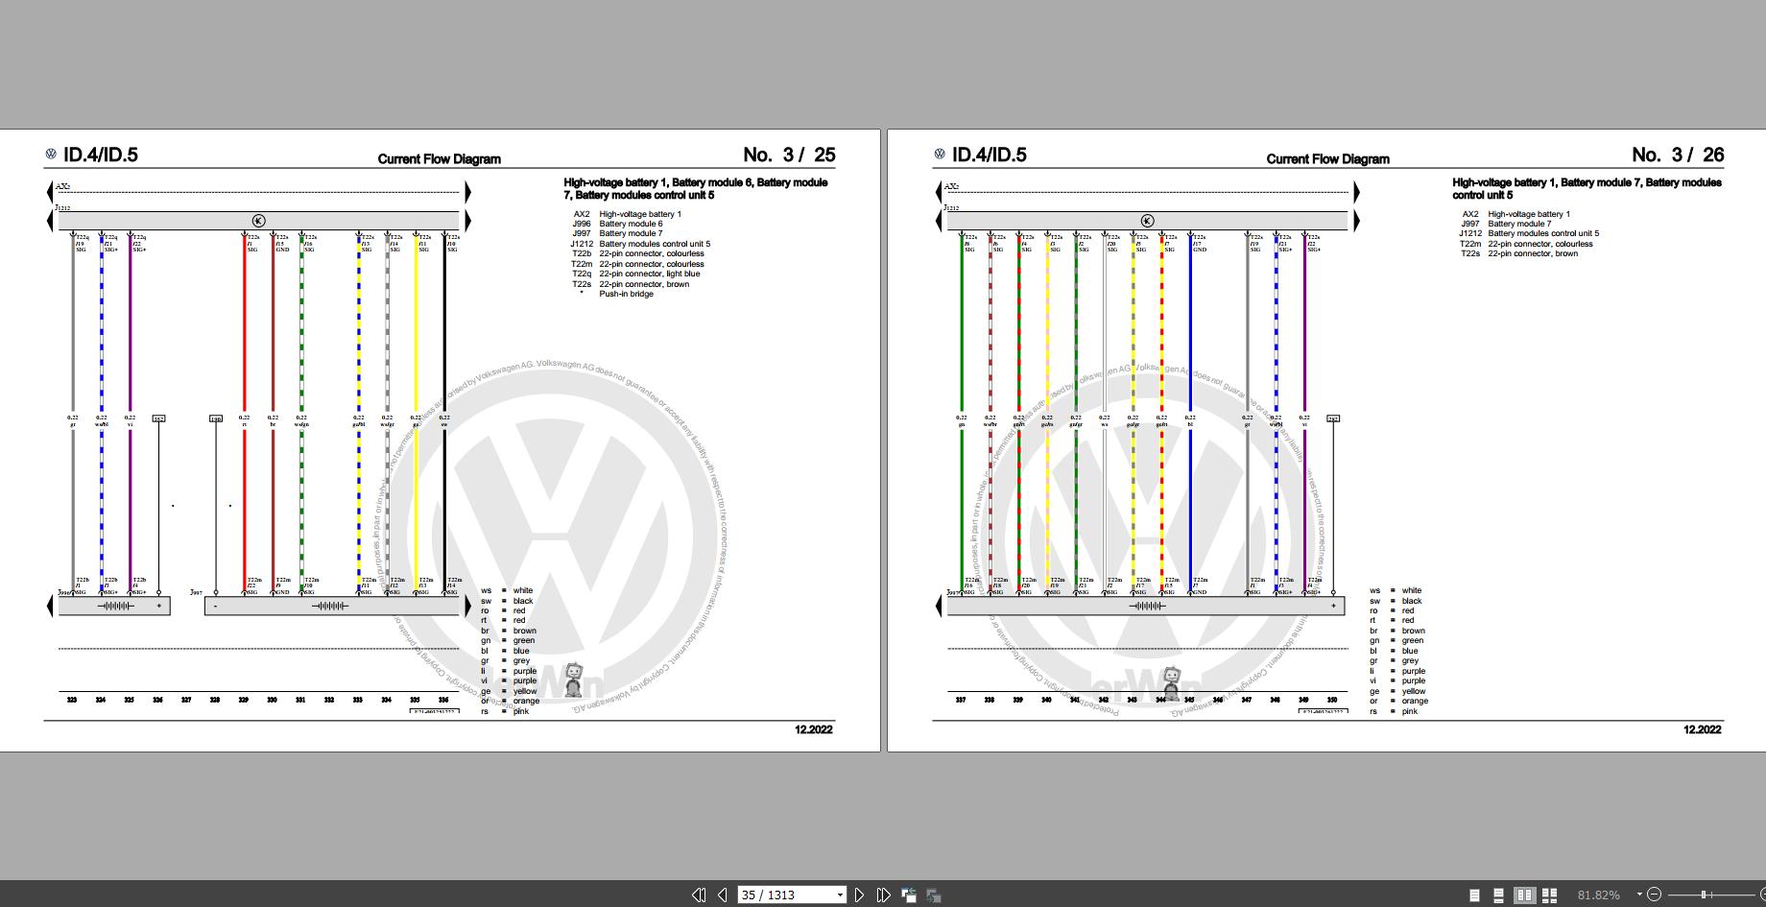The height and width of the screenshot is (907, 1766).
Task: Go to the previous page
Action: click(x=722, y=895)
